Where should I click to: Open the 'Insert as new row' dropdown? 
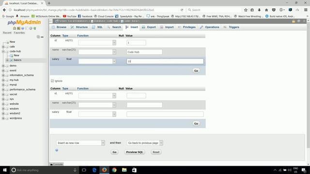pos(80,143)
